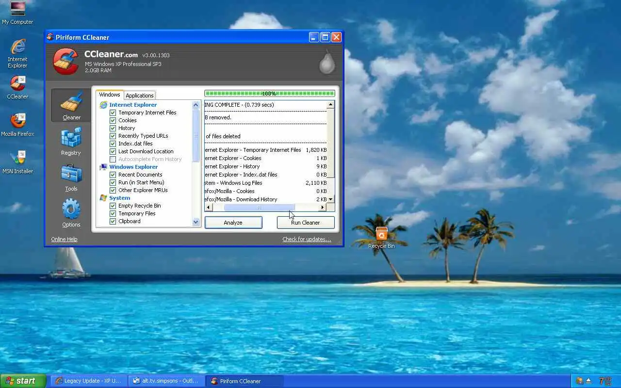The height and width of the screenshot is (388, 621).
Task: Click the Internet Explorer group icon in list
Action: [x=103, y=105]
